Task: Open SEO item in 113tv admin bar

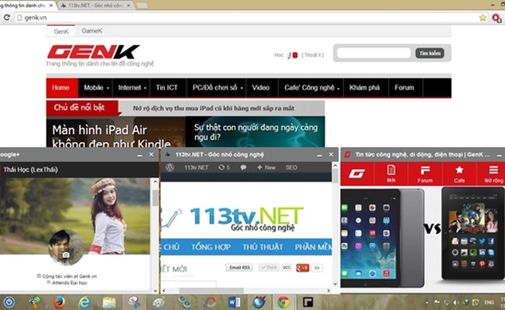Action: pos(291,167)
